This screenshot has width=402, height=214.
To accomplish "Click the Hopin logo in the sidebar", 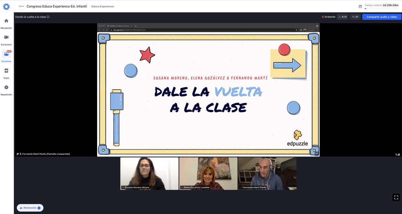I will [x=6, y=6].
